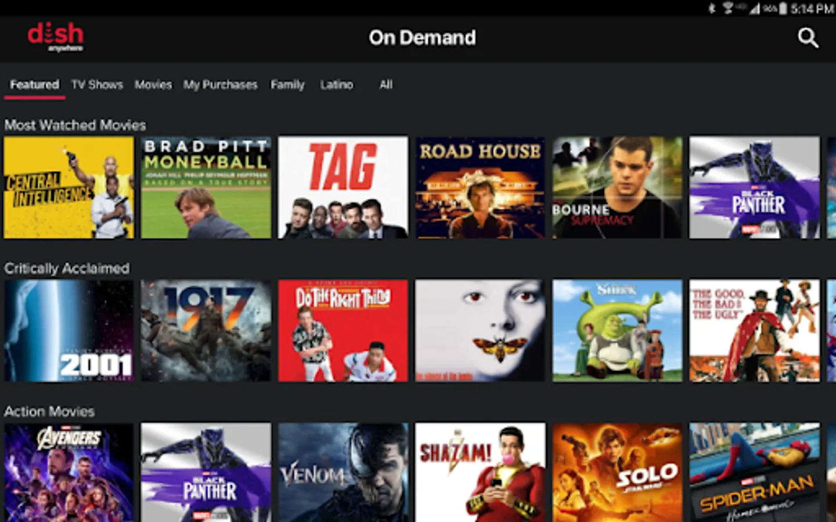This screenshot has width=836, height=522.
Task: Choose the Bourne Supremacy poster
Action: (617, 187)
